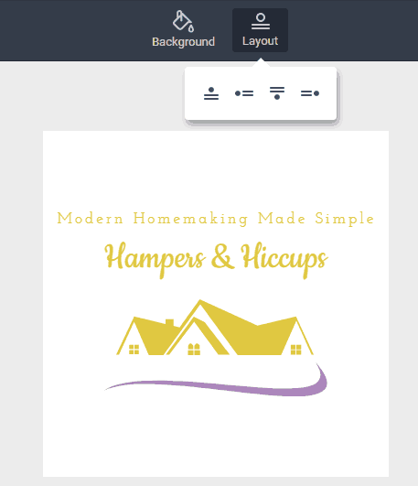Click the chimney on the left roof
The width and height of the screenshot is (418, 486).
coord(169,323)
